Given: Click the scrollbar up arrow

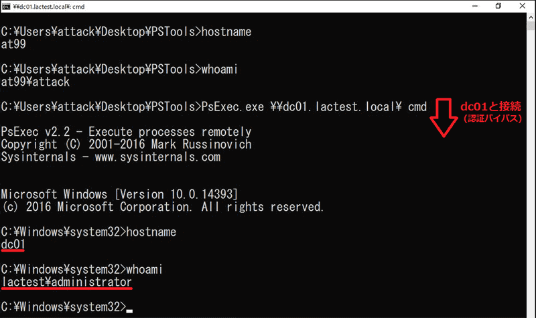Looking at the screenshot, I should (531, 17).
